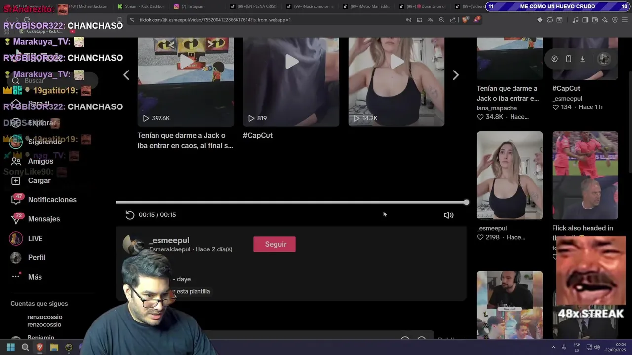Open Amigos in the sidebar

[40, 161]
